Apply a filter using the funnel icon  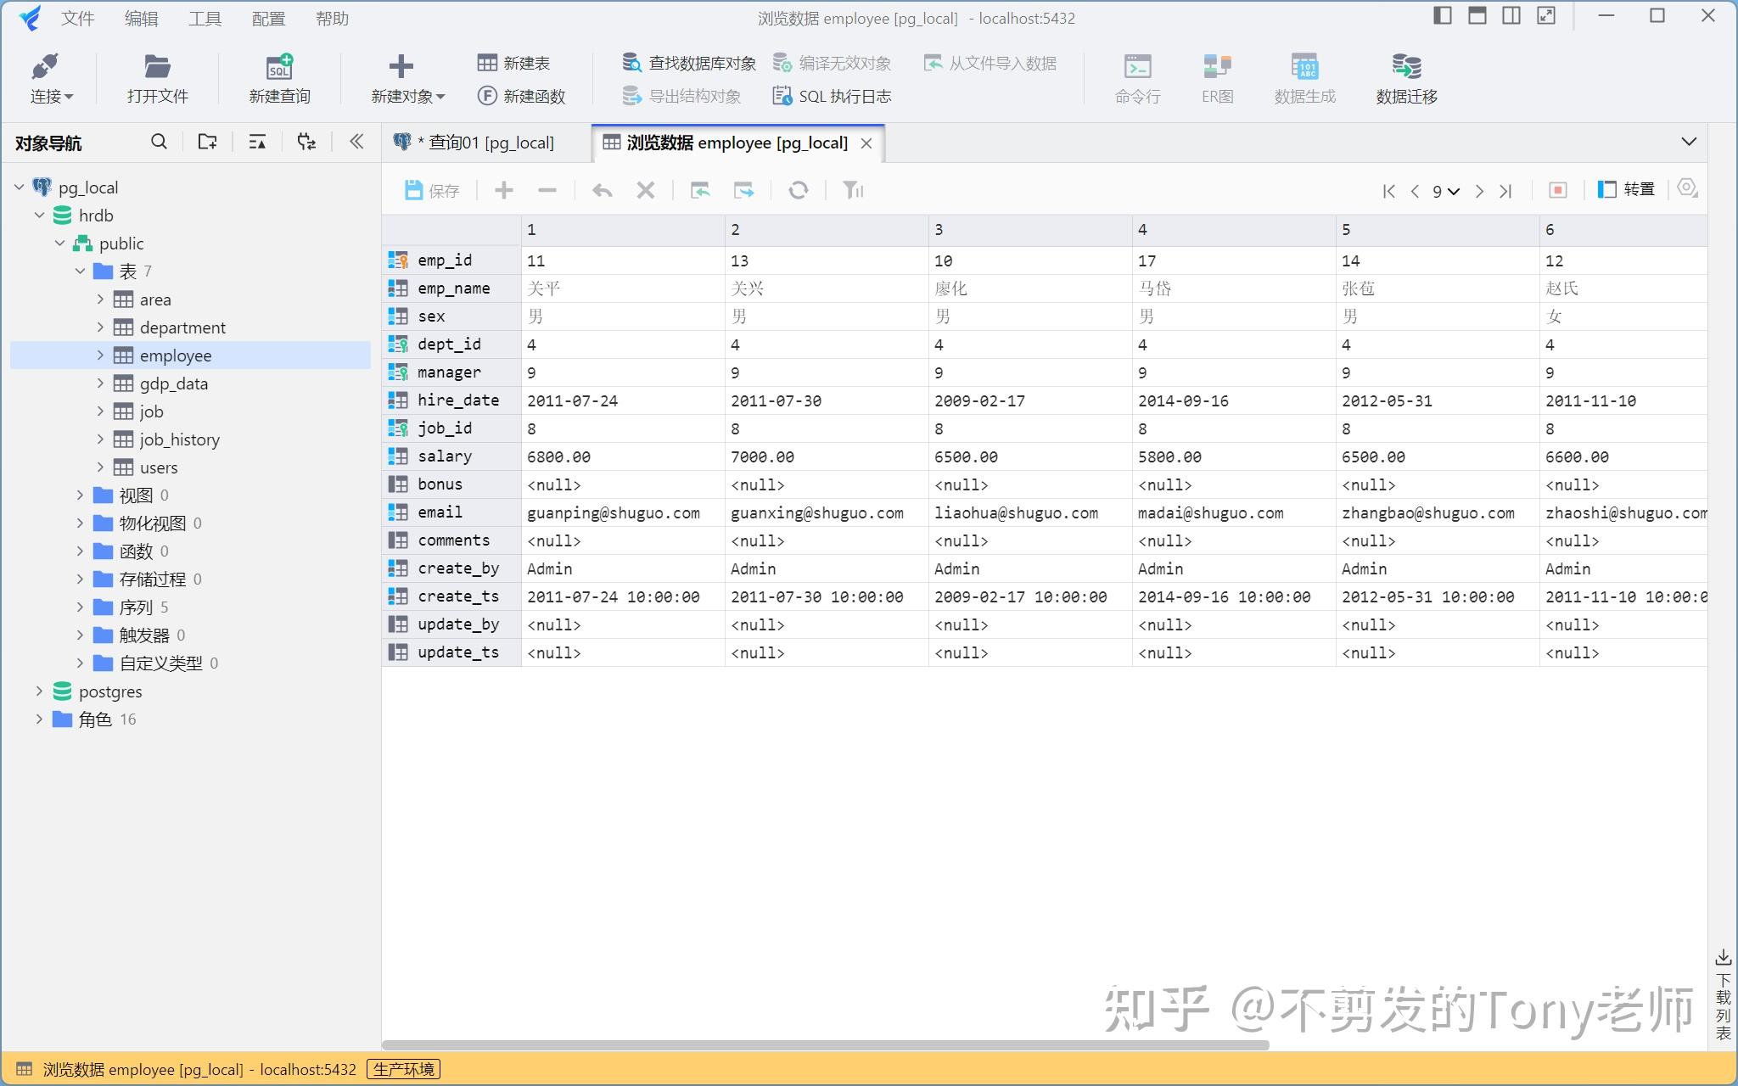[853, 190]
